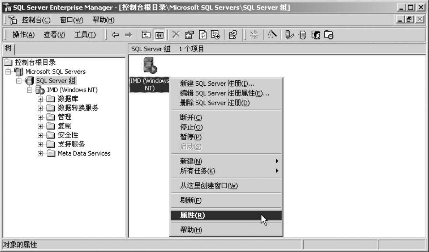Image resolution: width=429 pixels, height=252 pixels.
Task: Select the 安全性 tree item label
Action: click(68, 135)
